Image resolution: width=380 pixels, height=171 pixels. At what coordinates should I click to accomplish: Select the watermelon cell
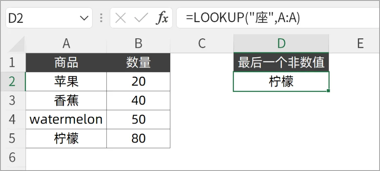coord(66,120)
